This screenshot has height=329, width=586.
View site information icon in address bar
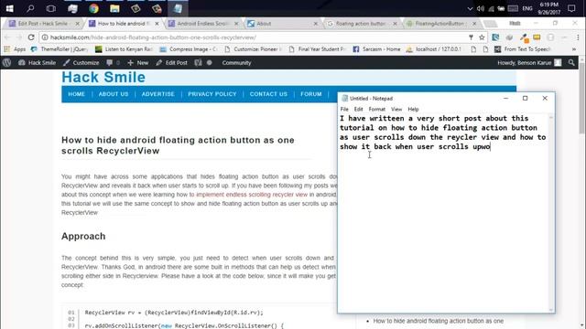[x=45, y=37]
